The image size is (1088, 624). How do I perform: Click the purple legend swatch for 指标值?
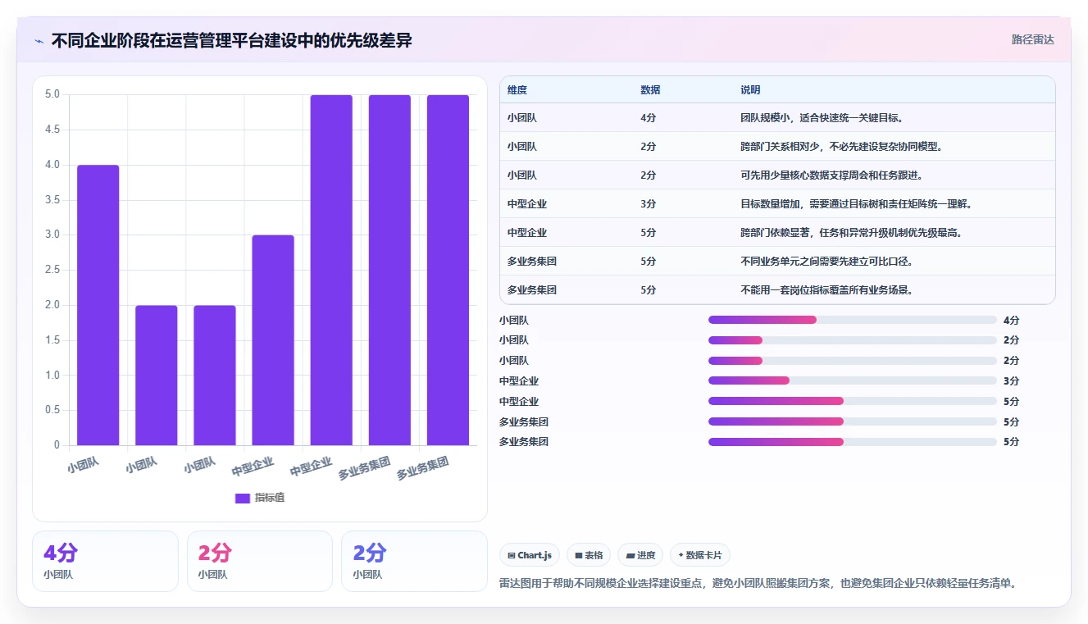(242, 498)
